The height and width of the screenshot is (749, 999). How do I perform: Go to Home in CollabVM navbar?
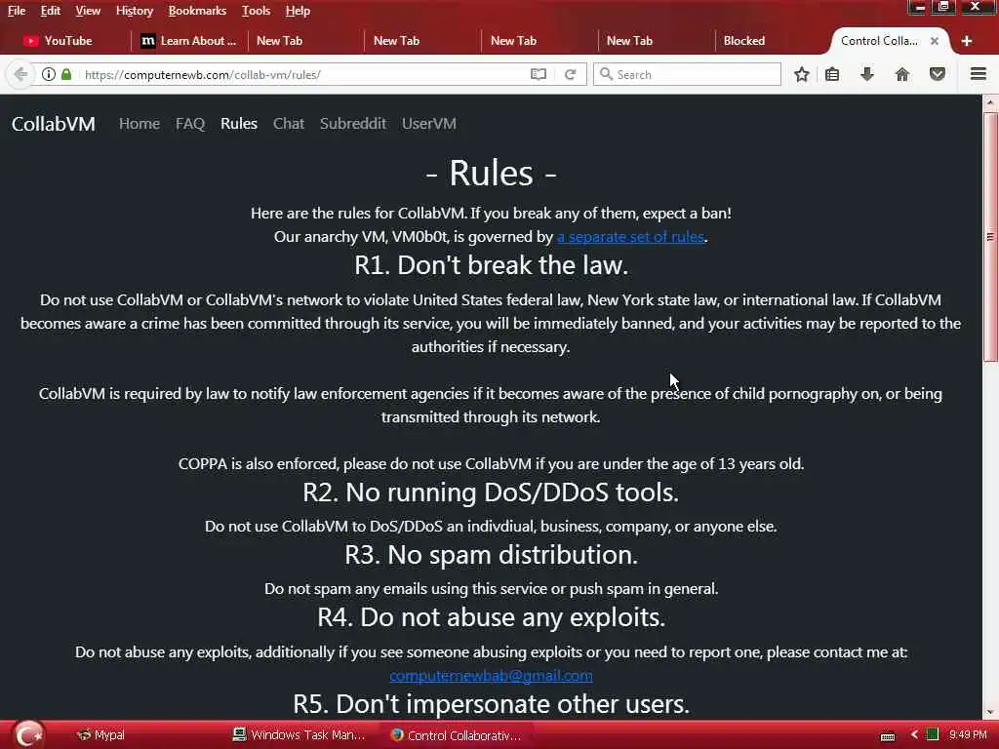coord(140,124)
